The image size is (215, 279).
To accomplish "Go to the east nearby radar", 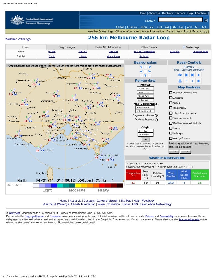I will click(150, 71).
